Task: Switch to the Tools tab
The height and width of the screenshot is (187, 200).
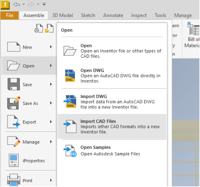Action: [x=160, y=15]
